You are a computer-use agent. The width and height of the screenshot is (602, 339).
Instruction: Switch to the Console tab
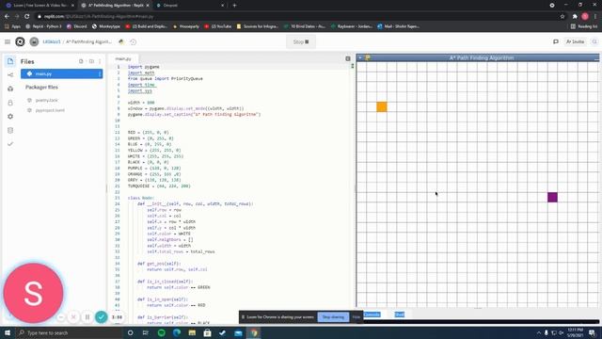click(x=372, y=315)
